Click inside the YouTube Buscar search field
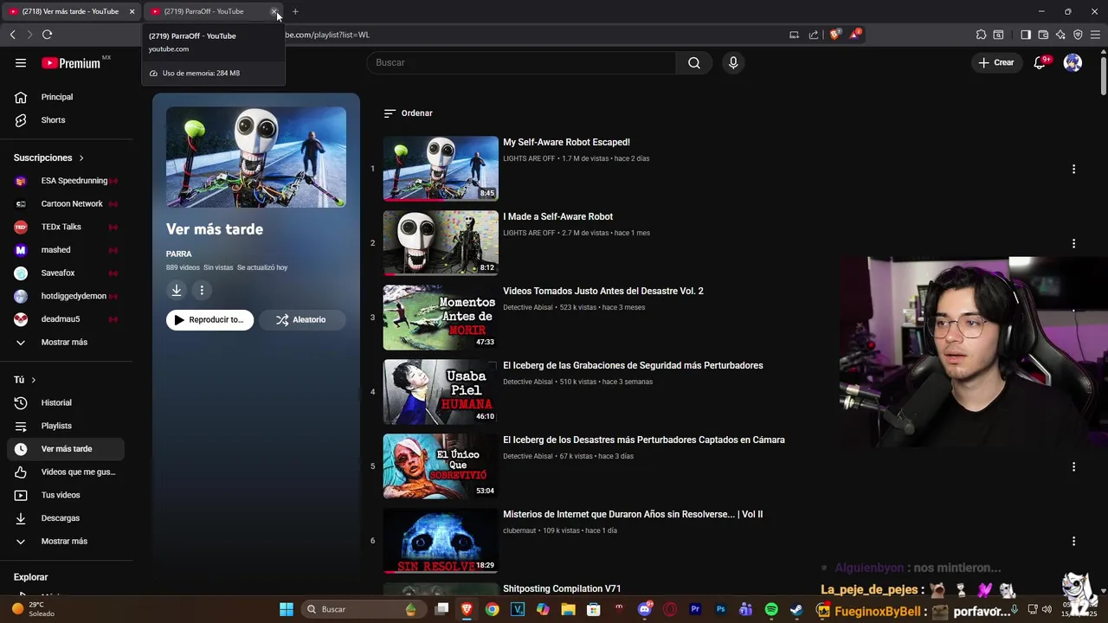 (521, 62)
